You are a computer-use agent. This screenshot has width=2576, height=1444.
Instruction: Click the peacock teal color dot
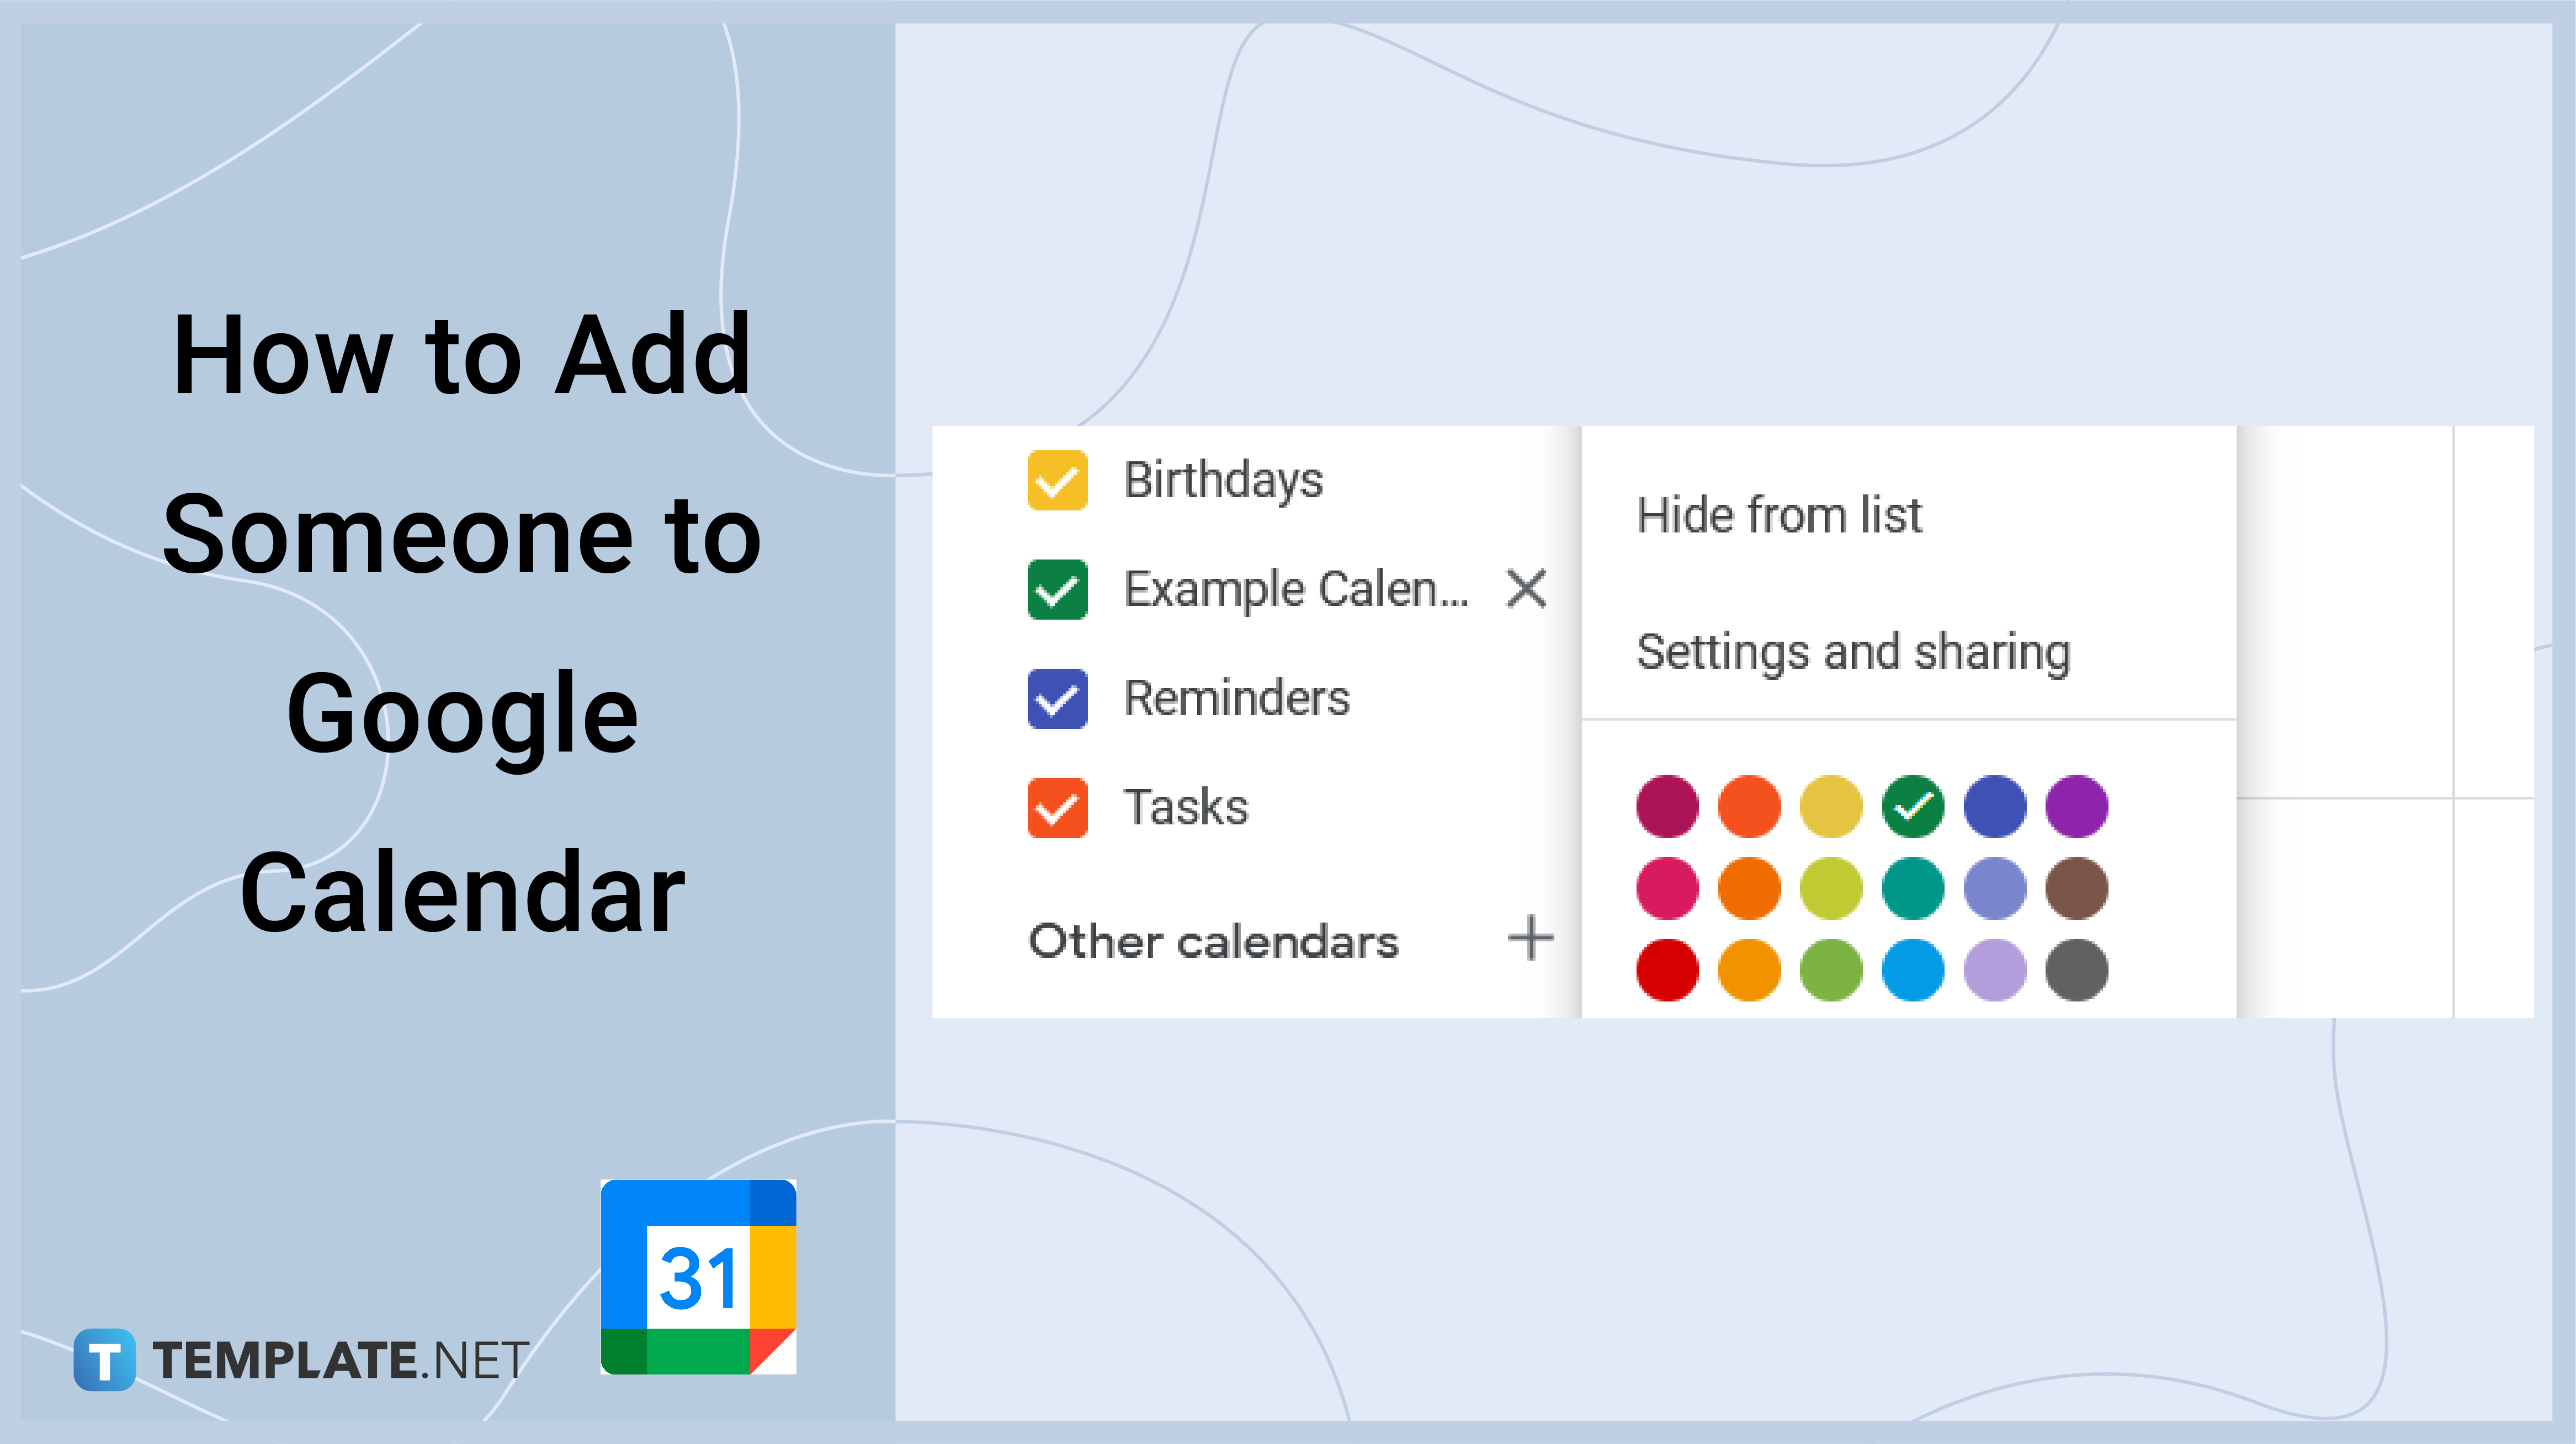tap(1913, 887)
